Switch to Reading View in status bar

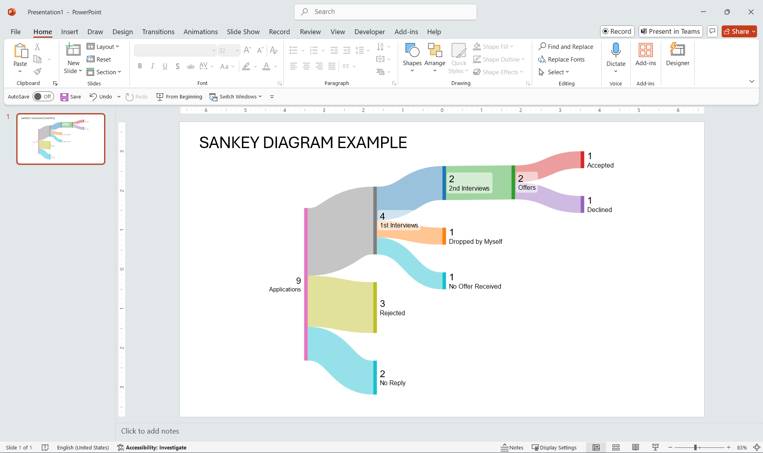[635, 447]
